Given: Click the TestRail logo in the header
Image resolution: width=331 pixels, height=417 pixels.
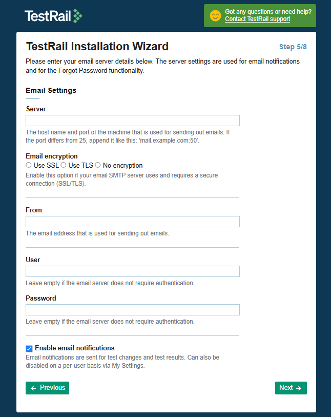Looking at the screenshot, I should tap(53, 16).
